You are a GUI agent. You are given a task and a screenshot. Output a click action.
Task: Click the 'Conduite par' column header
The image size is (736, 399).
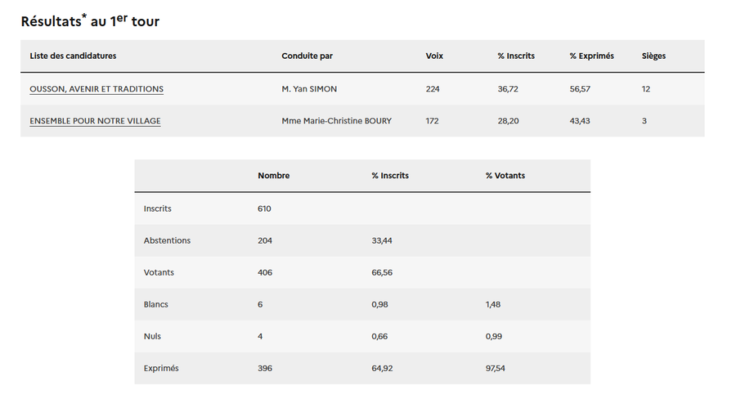point(307,56)
